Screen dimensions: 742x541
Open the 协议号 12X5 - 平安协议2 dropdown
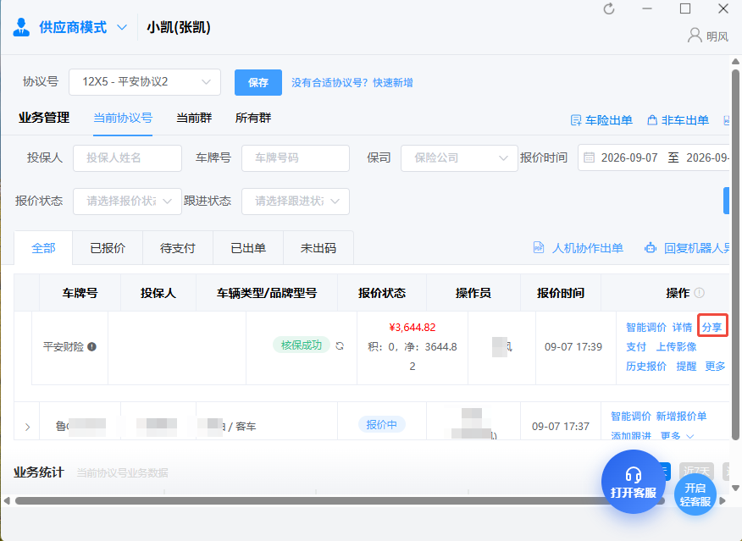click(145, 82)
